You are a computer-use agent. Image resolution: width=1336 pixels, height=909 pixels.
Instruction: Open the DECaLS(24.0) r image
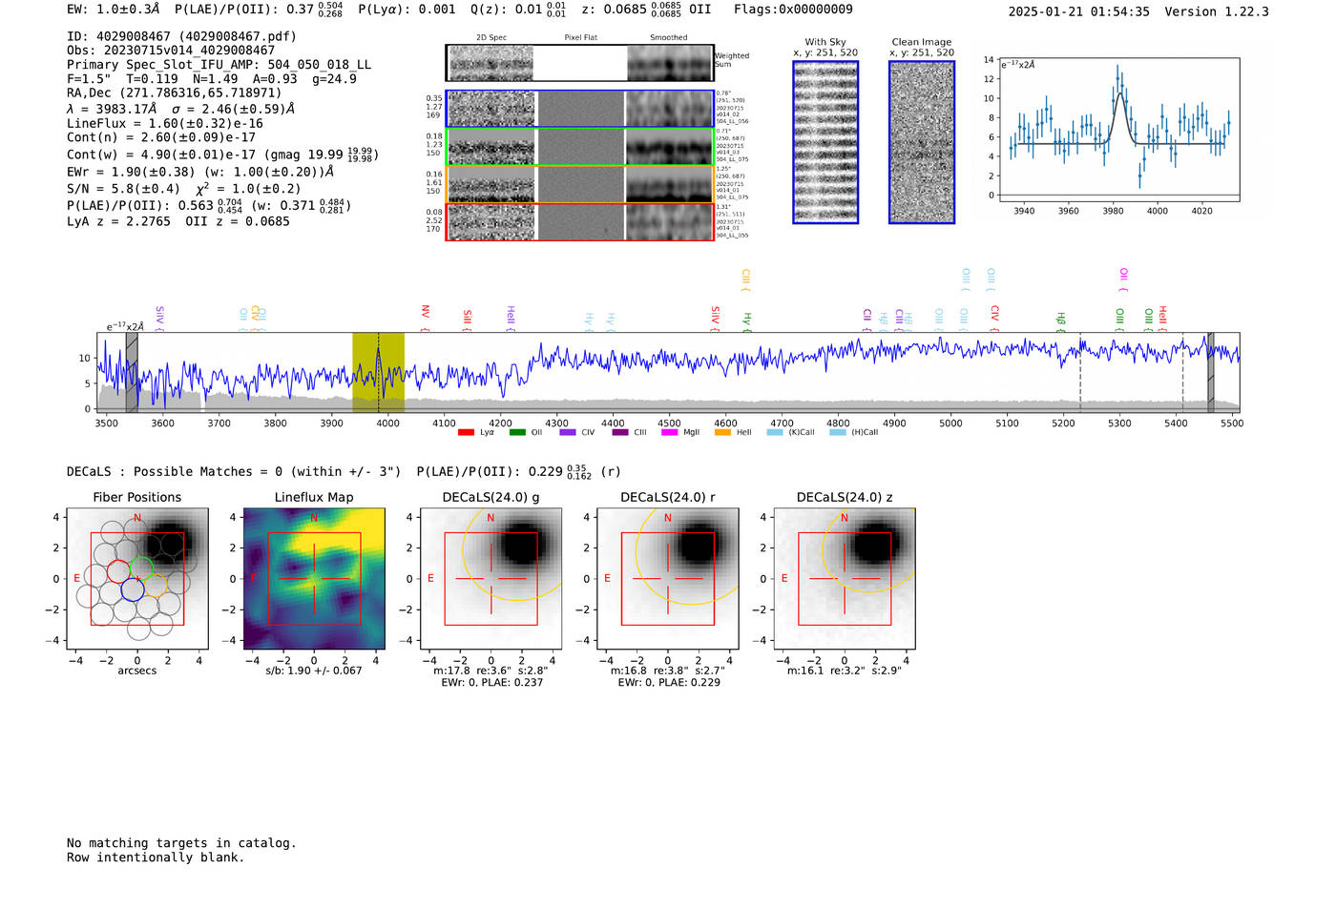pos(668,579)
